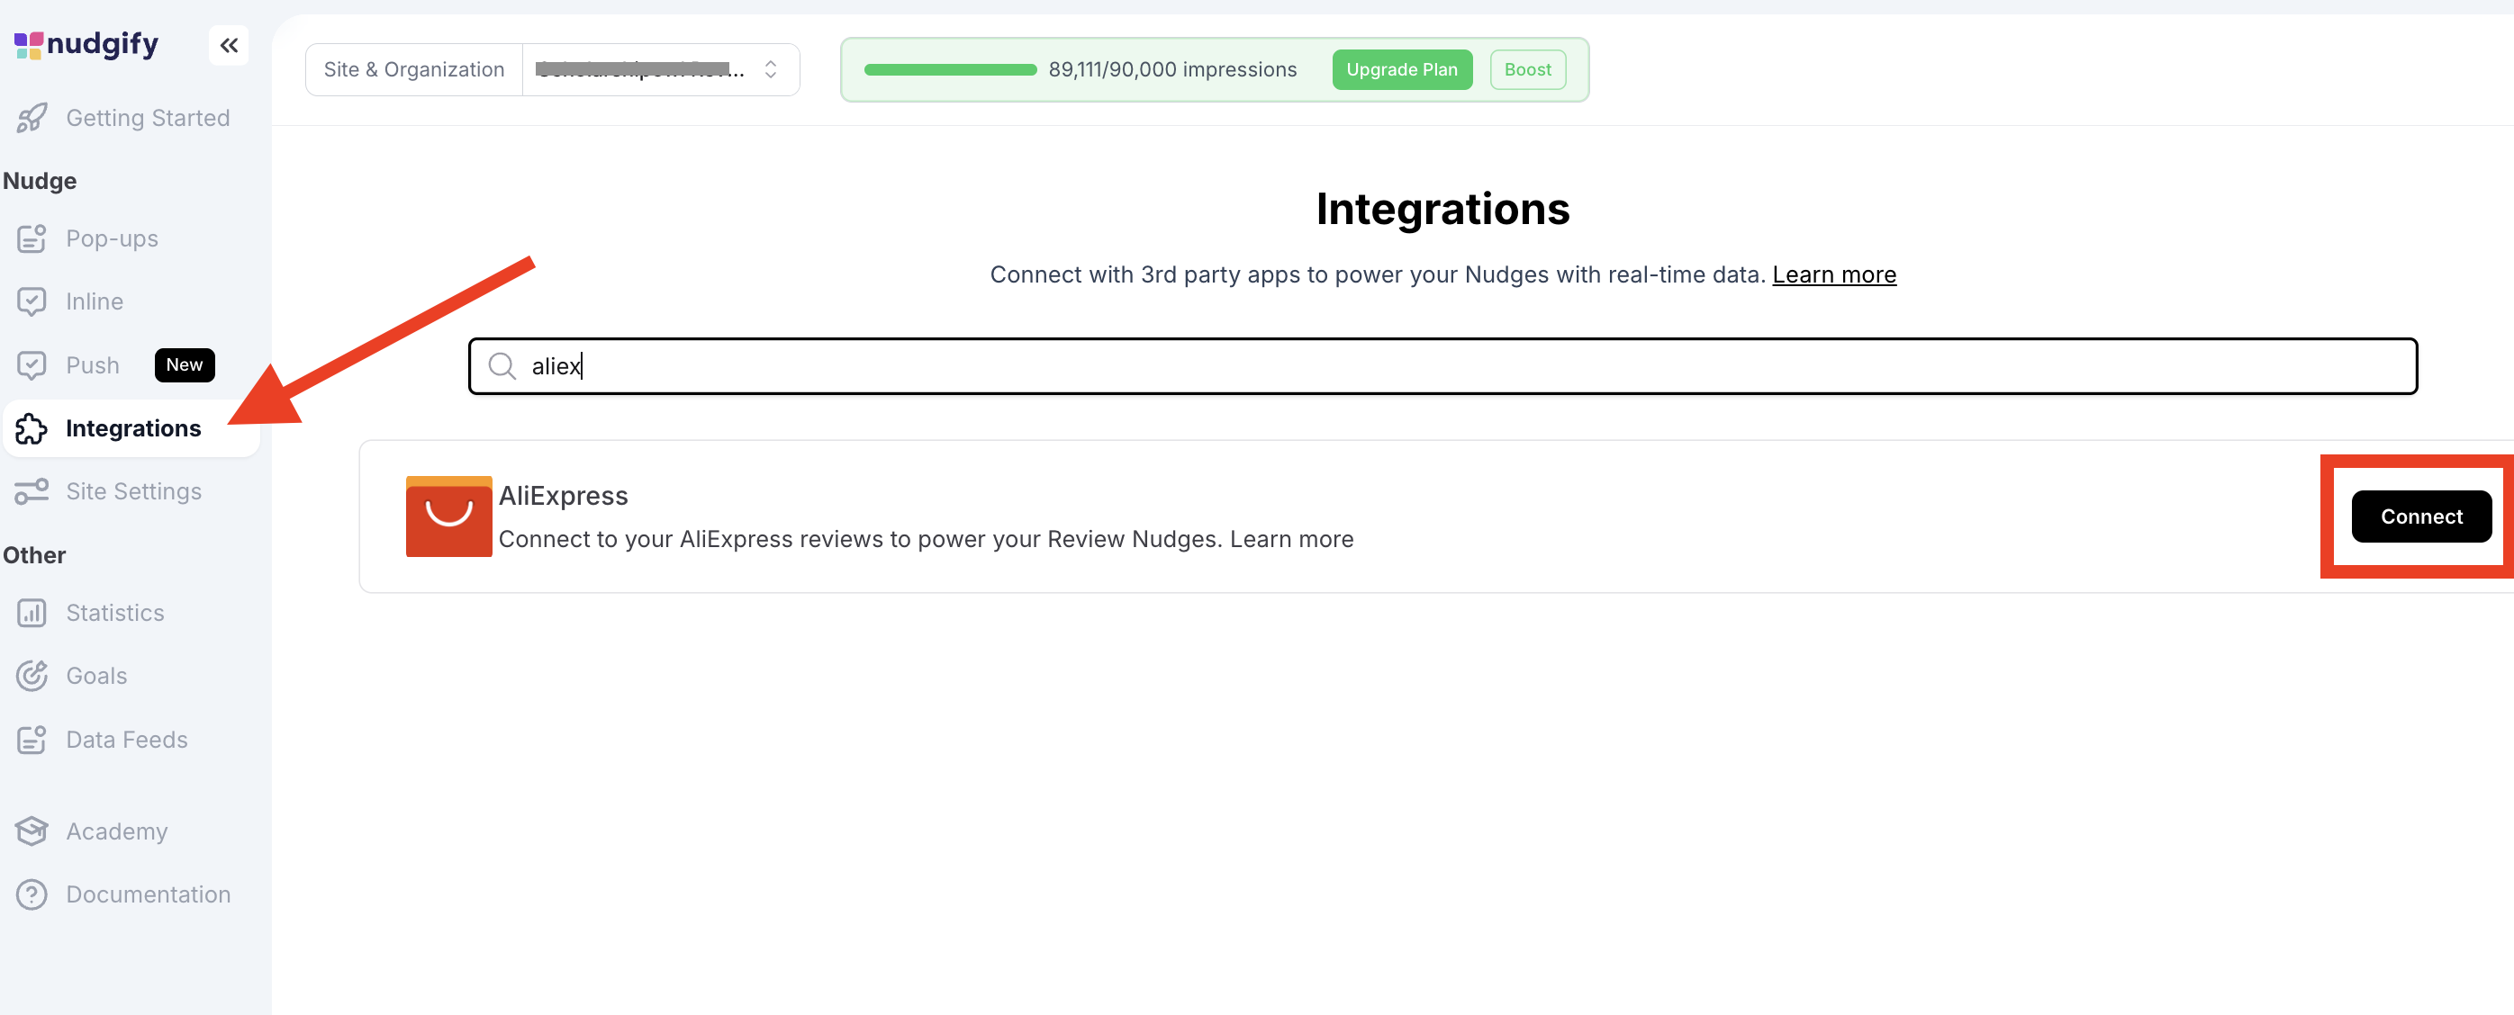Connect the AliExpress integration

[x=2420, y=516]
